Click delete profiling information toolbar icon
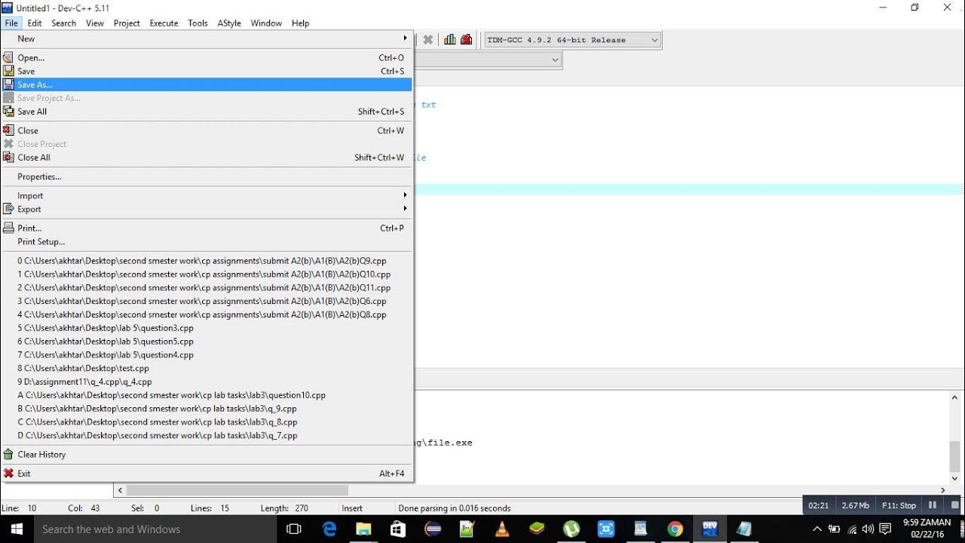Screen dimensions: 965x543 467,40
